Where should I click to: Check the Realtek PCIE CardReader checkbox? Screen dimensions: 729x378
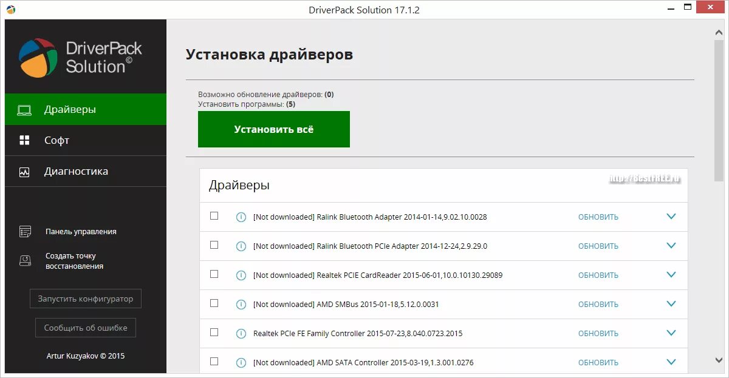[x=214, y=274]
